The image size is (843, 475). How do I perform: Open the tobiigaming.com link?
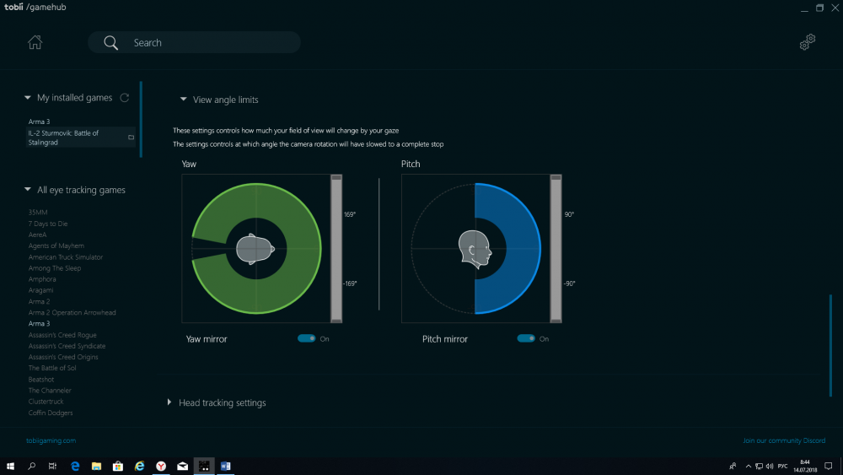point(51,440)
